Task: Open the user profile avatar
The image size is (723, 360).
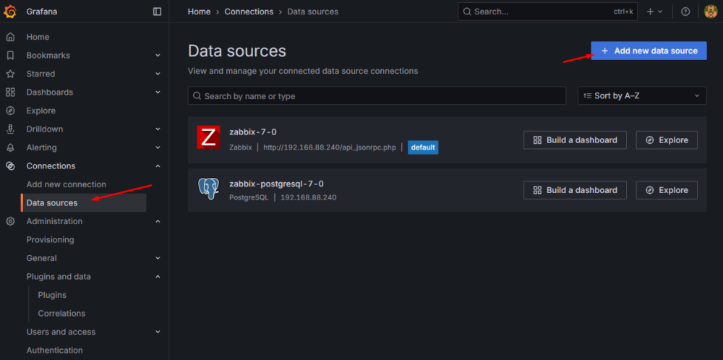Action: point(710,12)
